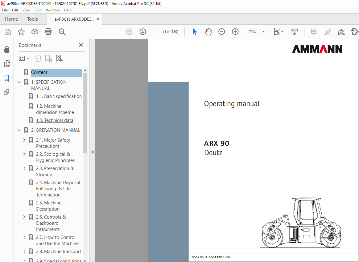
Task: Expand the 2.3. Preservation & Storage bookmark
Action: [x=24, y=168]
